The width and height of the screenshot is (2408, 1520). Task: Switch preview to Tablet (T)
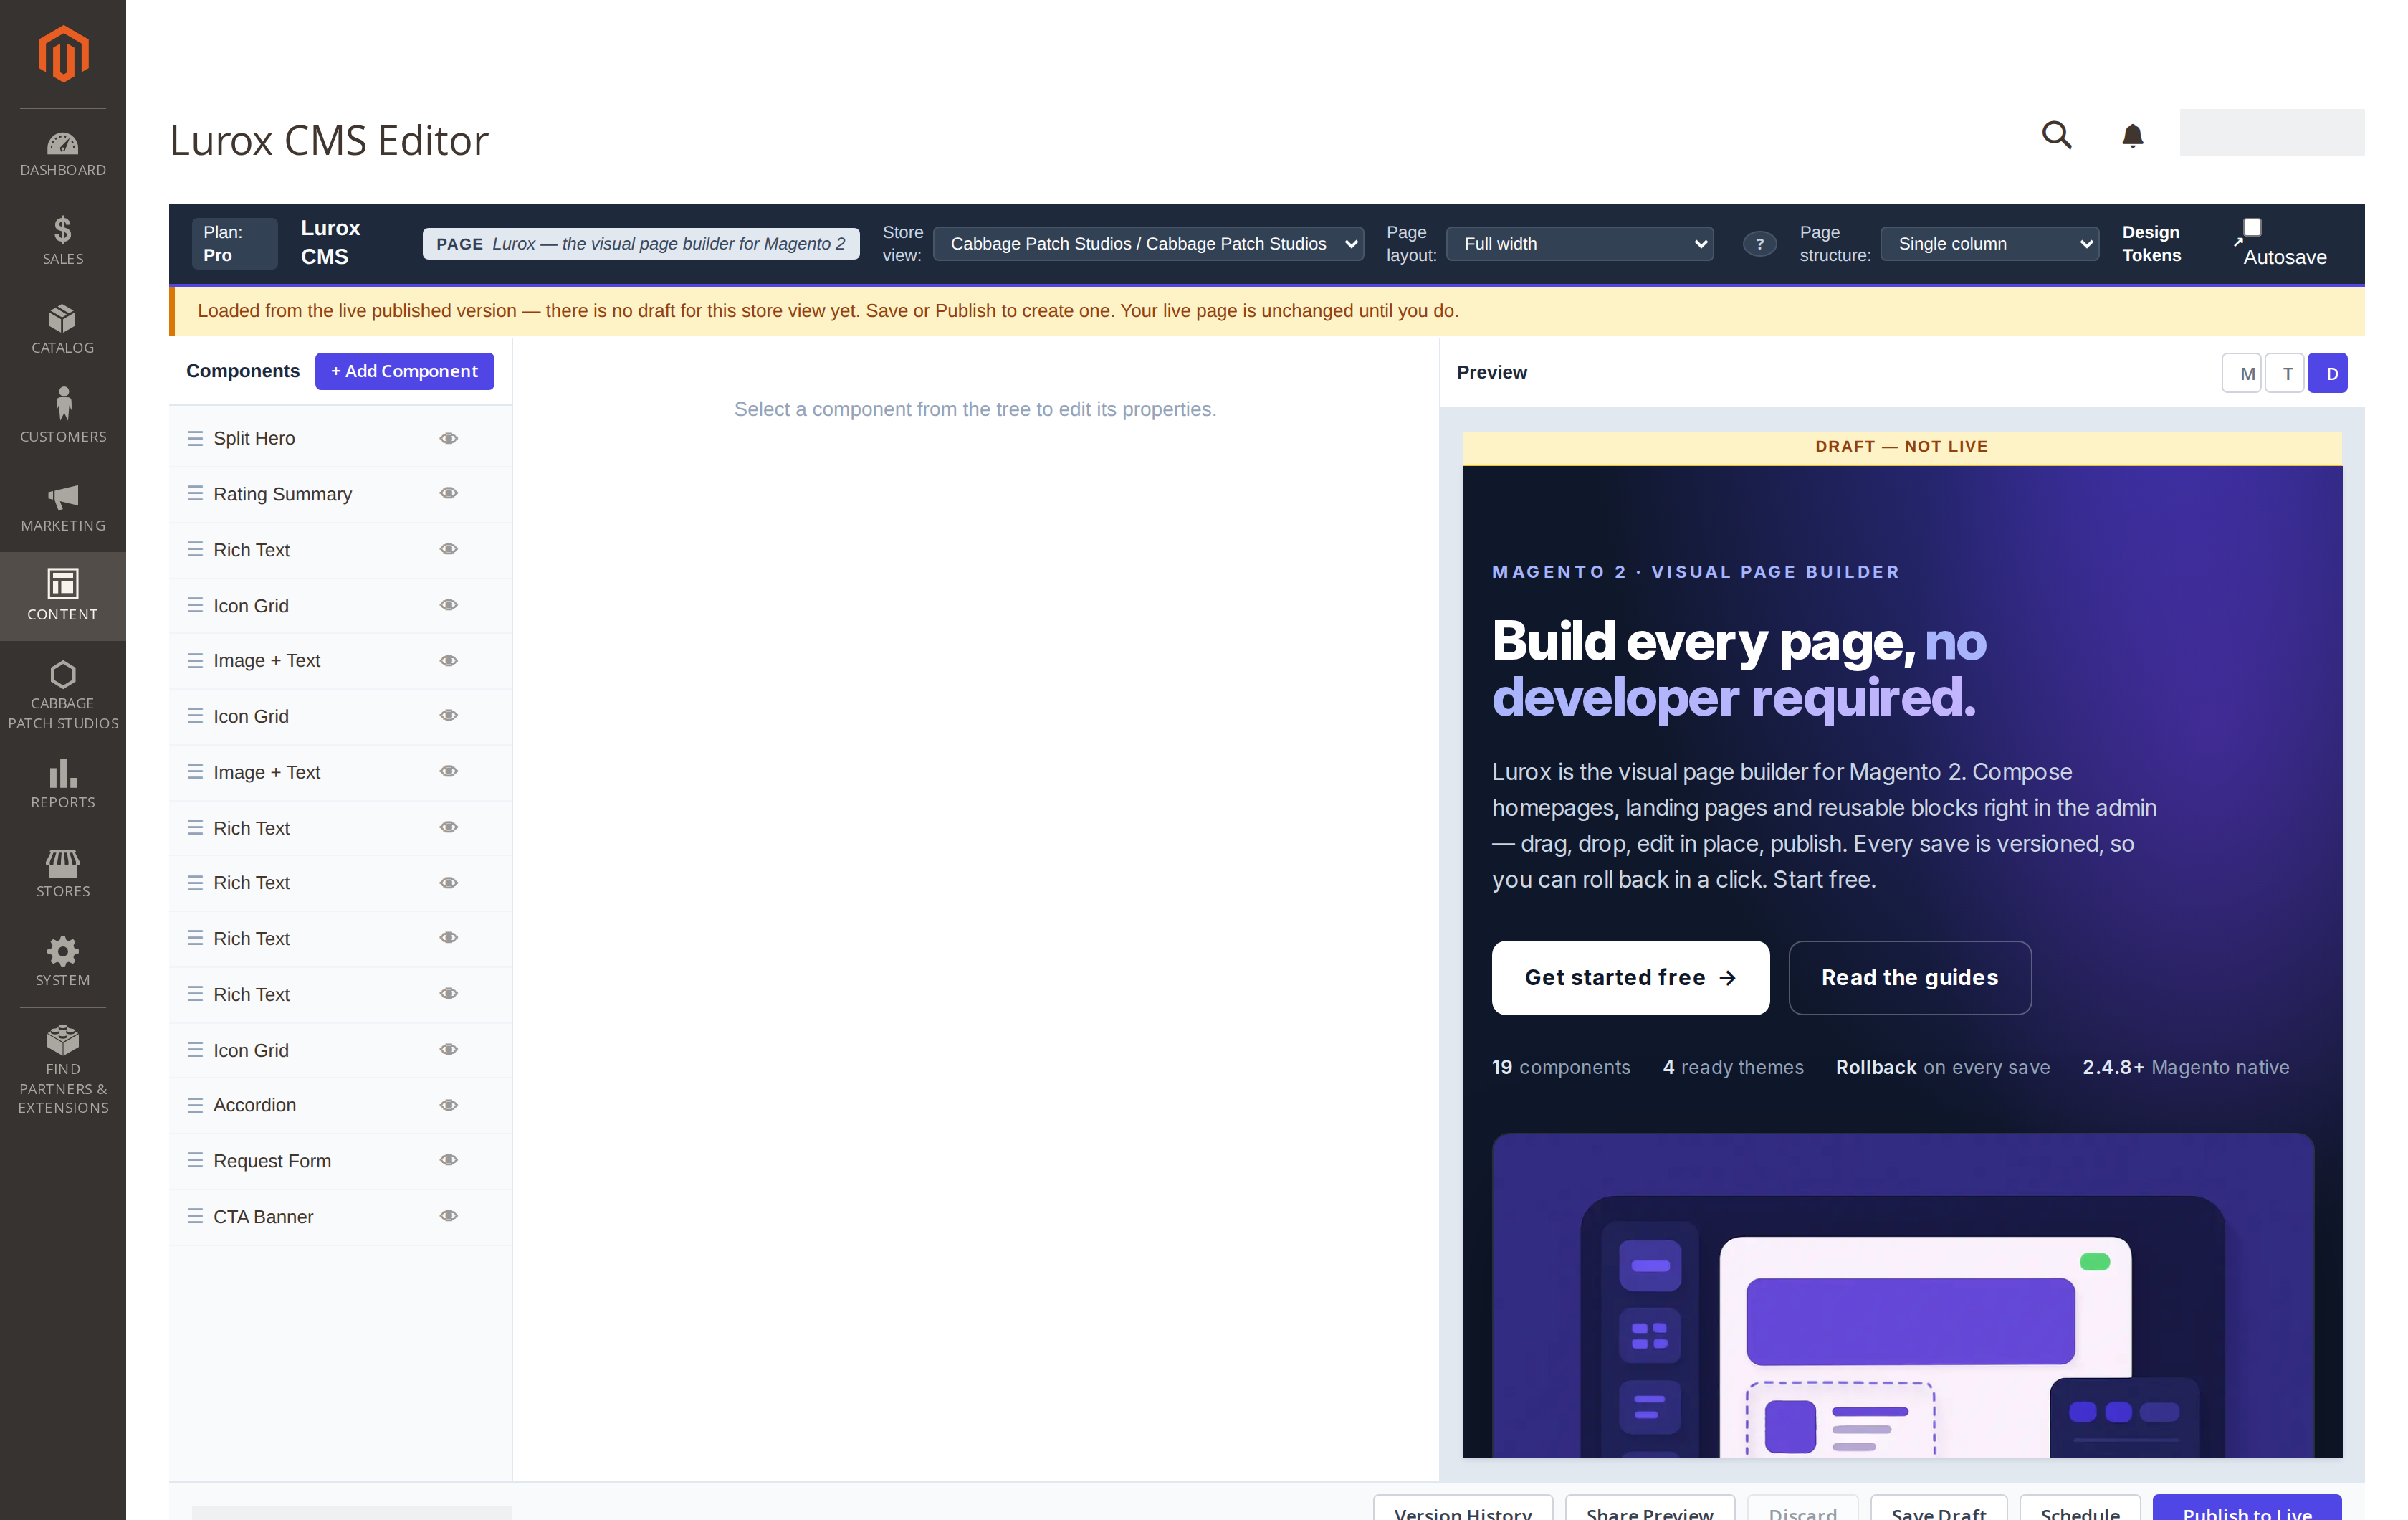tap(2286, 374)
